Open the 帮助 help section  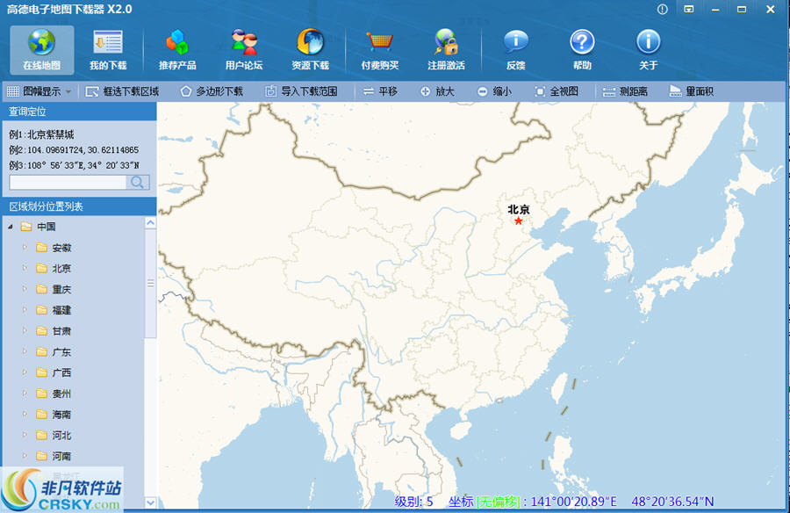click(582, 48)
